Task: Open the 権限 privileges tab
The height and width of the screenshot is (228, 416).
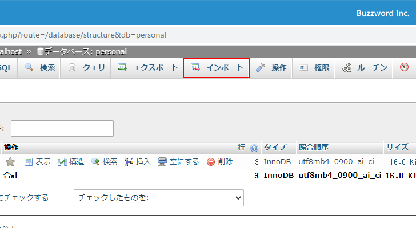Action: pos(314,68)
